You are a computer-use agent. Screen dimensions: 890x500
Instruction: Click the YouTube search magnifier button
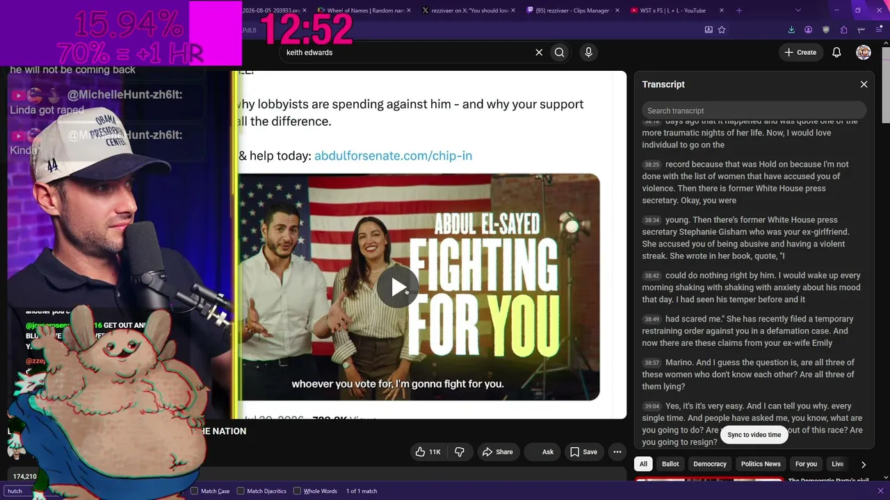tap(559, 52)
